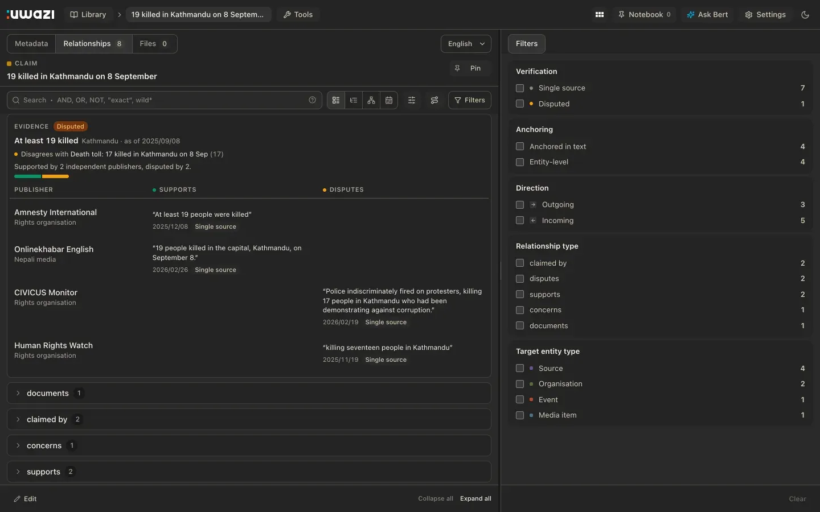Click the search help question mark
This screenshot has height=512, width=820.
(312, 100)
